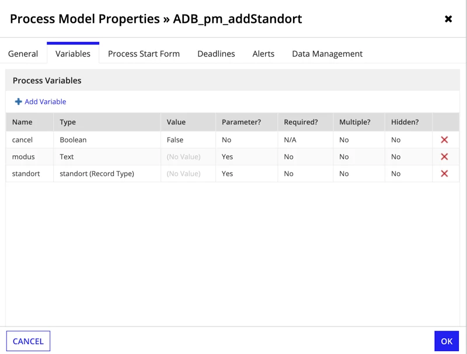
Task: Switch to Process Start Form tab
Action: pos(144,54)
